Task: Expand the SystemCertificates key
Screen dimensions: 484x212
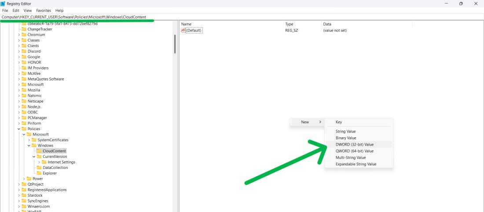Action: click(x=29, y=140)
